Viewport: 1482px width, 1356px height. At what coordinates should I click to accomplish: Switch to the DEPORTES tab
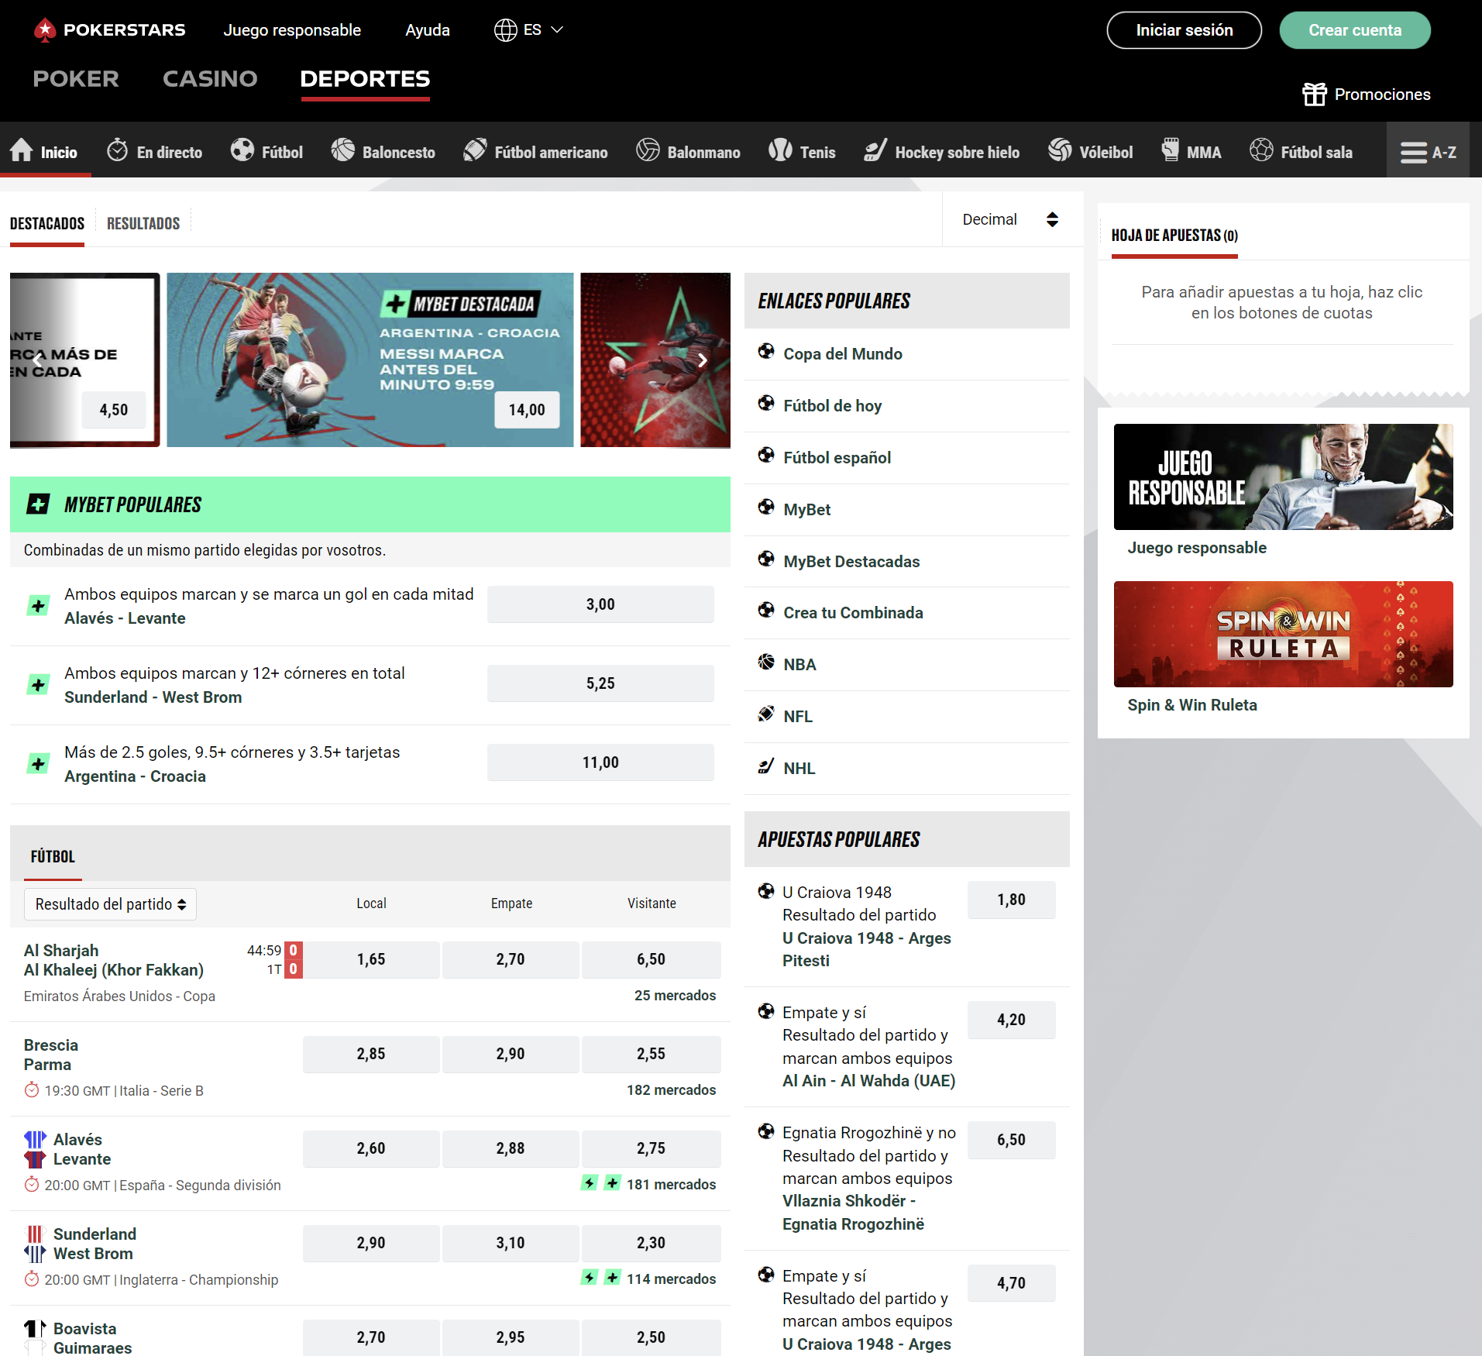point(365,79)
